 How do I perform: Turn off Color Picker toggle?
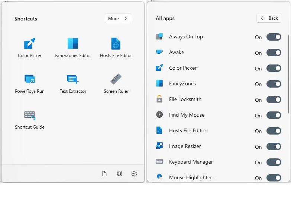coord(274,68)
